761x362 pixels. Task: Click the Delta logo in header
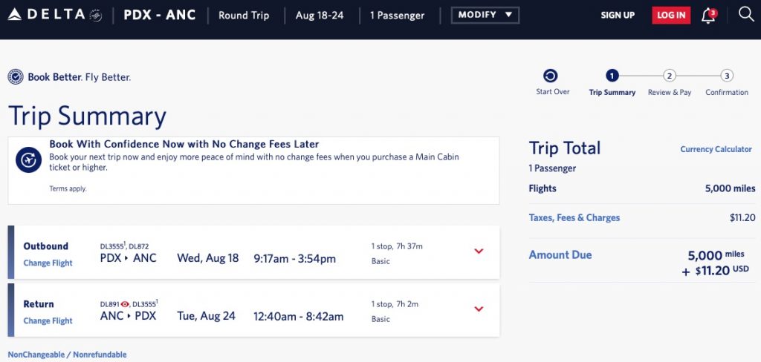54,15
